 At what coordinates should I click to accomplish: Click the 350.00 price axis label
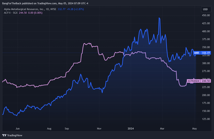pyautogui.click(x=206, y=47)
